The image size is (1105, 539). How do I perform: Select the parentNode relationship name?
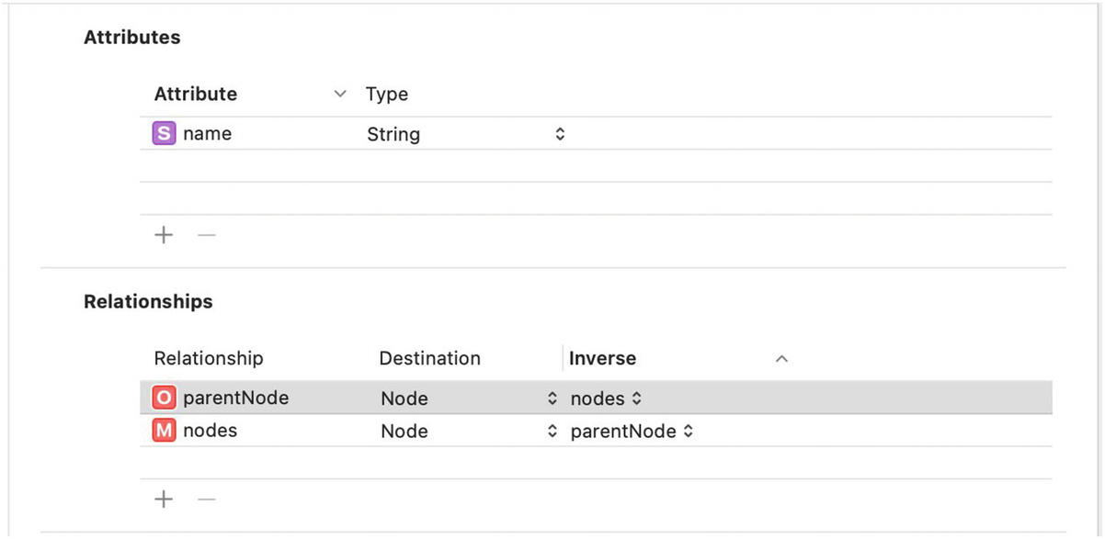236,399
